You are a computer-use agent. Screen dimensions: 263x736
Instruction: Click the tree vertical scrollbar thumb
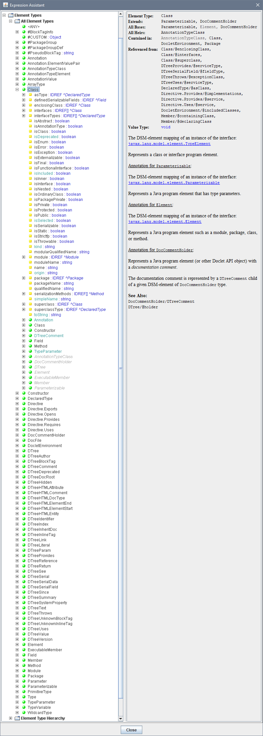coord(121,368)
